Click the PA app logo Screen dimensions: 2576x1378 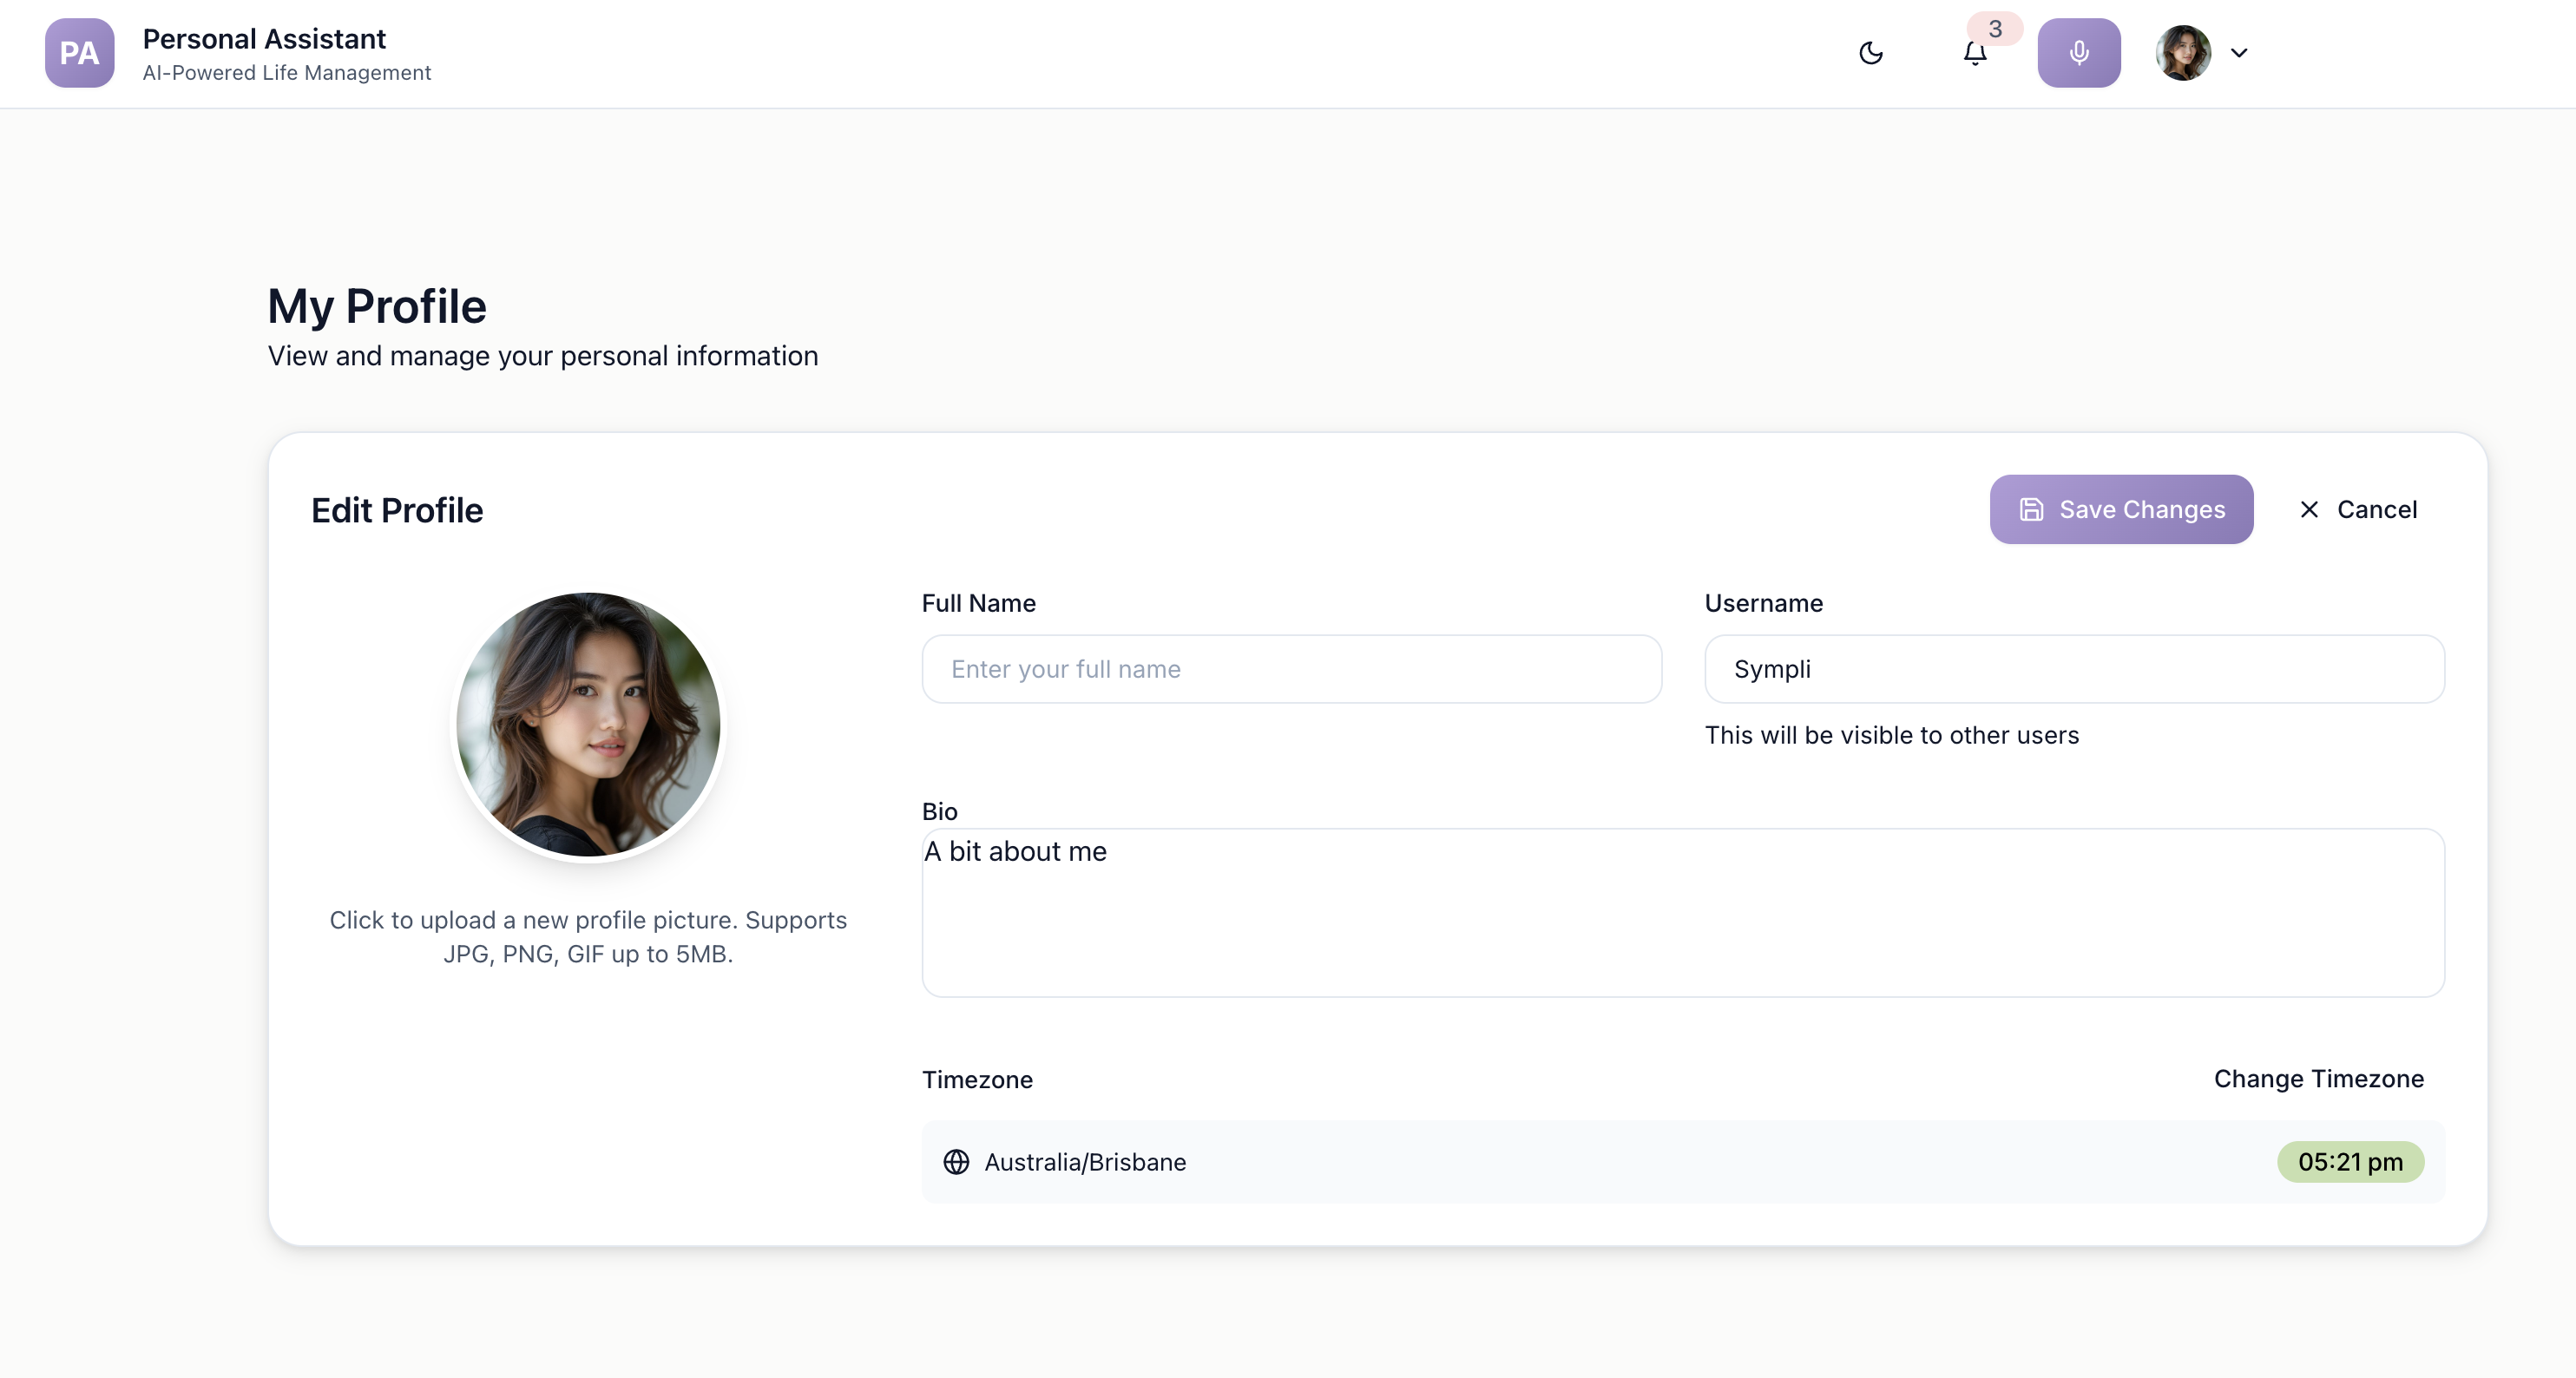(79, 53)
